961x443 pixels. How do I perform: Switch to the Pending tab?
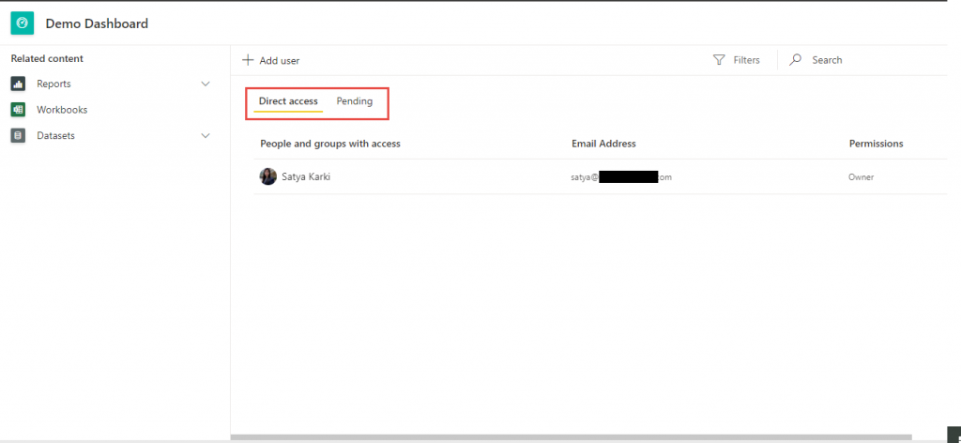pyautogui.click(x=355, y=101)
